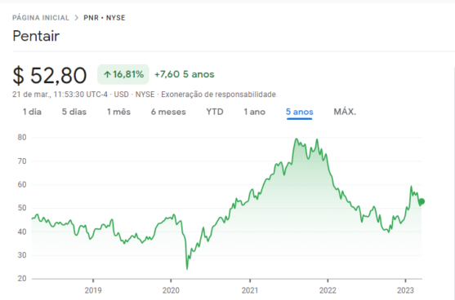Image resolution: width=455 pixels, height=300 pixels.
Task: Click the 2019 x-axis label
Action: (x=93, y=290)
